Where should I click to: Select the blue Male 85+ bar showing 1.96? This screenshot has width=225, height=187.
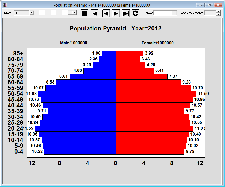click(x=109, y=53)
